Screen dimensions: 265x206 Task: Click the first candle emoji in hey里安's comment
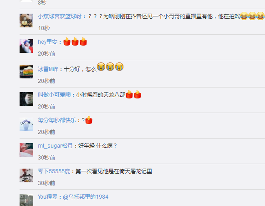[67, 41]
